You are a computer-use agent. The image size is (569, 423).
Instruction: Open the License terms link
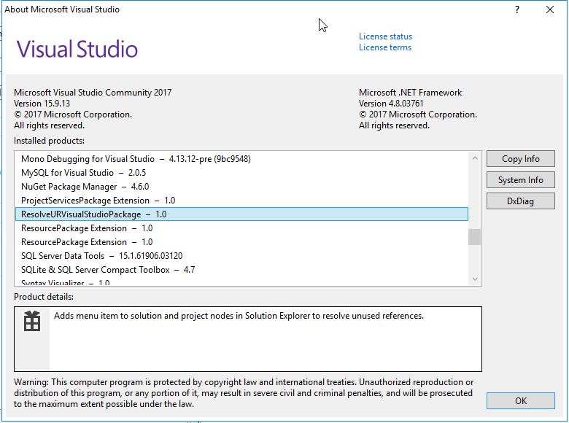pyautogui.click(x=384, y=47)
